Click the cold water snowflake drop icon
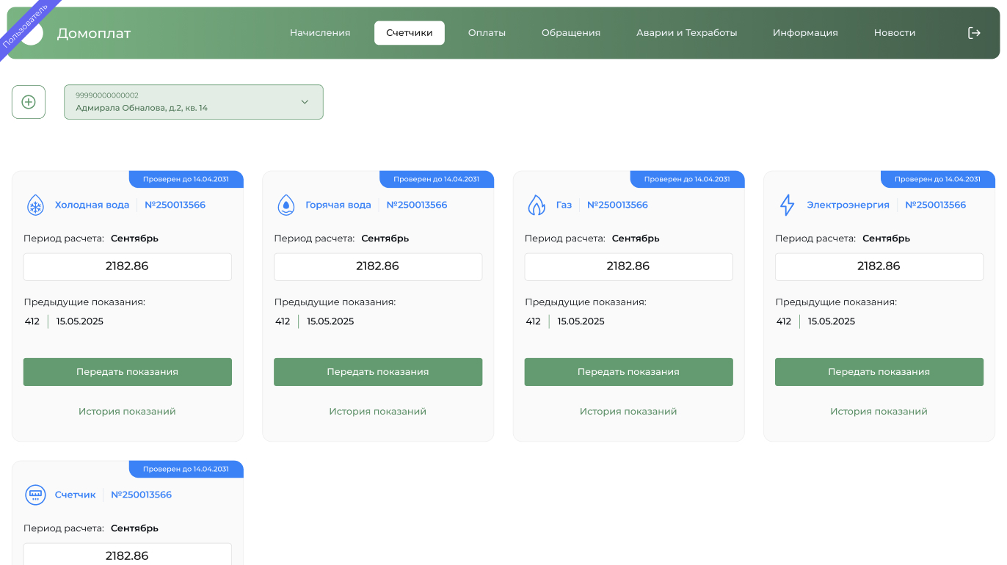Viewport: 1007px width, 565px height. click(35, 205)
